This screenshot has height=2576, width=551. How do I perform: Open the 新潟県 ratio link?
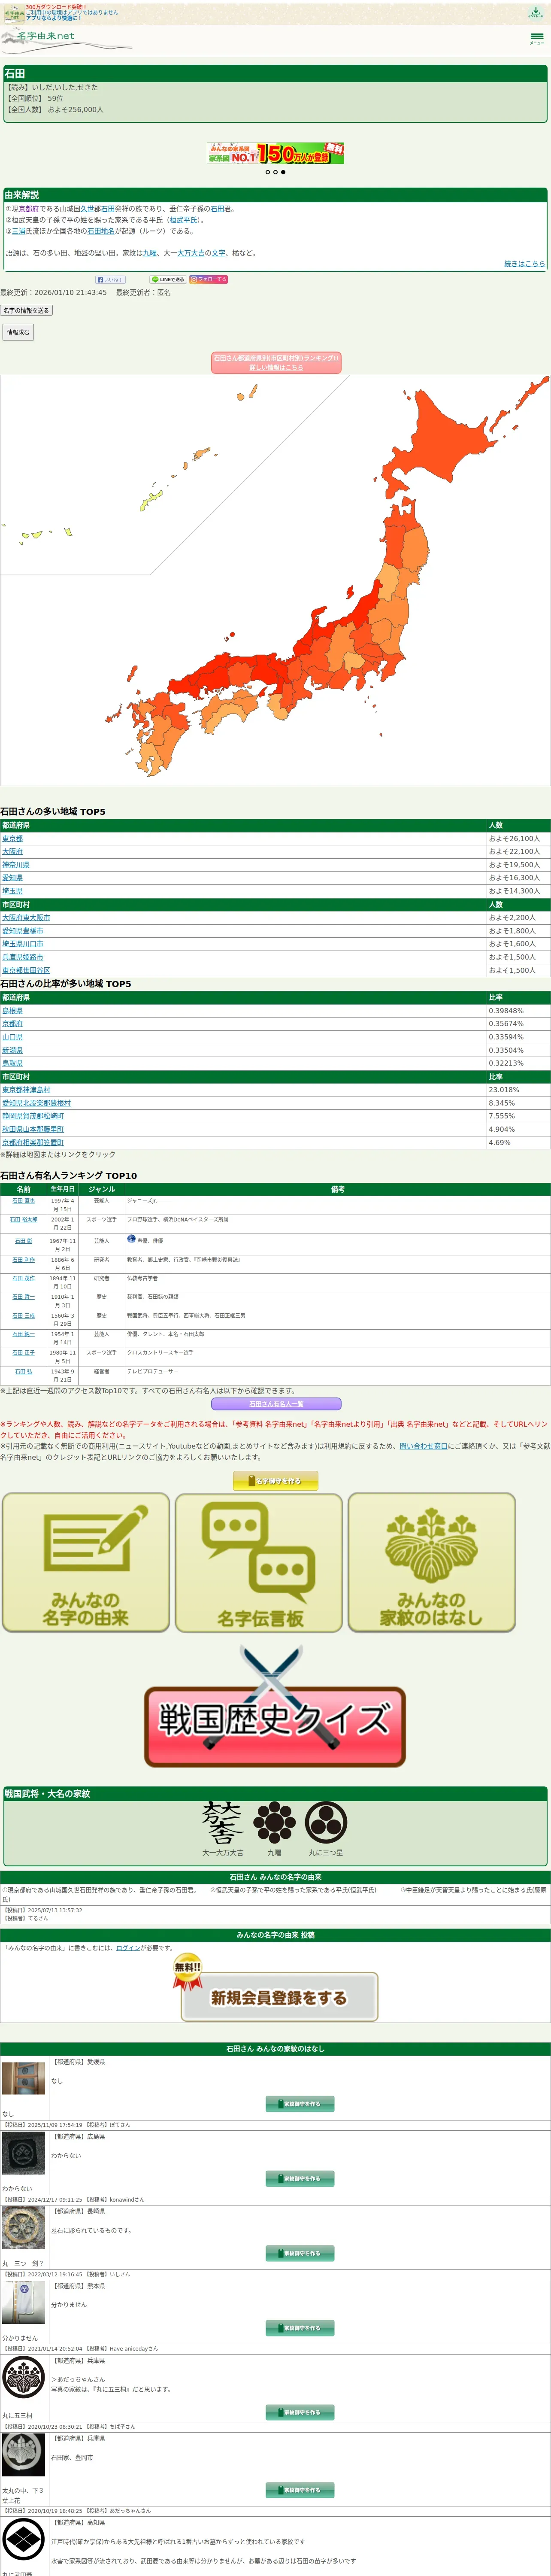[12, 1050]
